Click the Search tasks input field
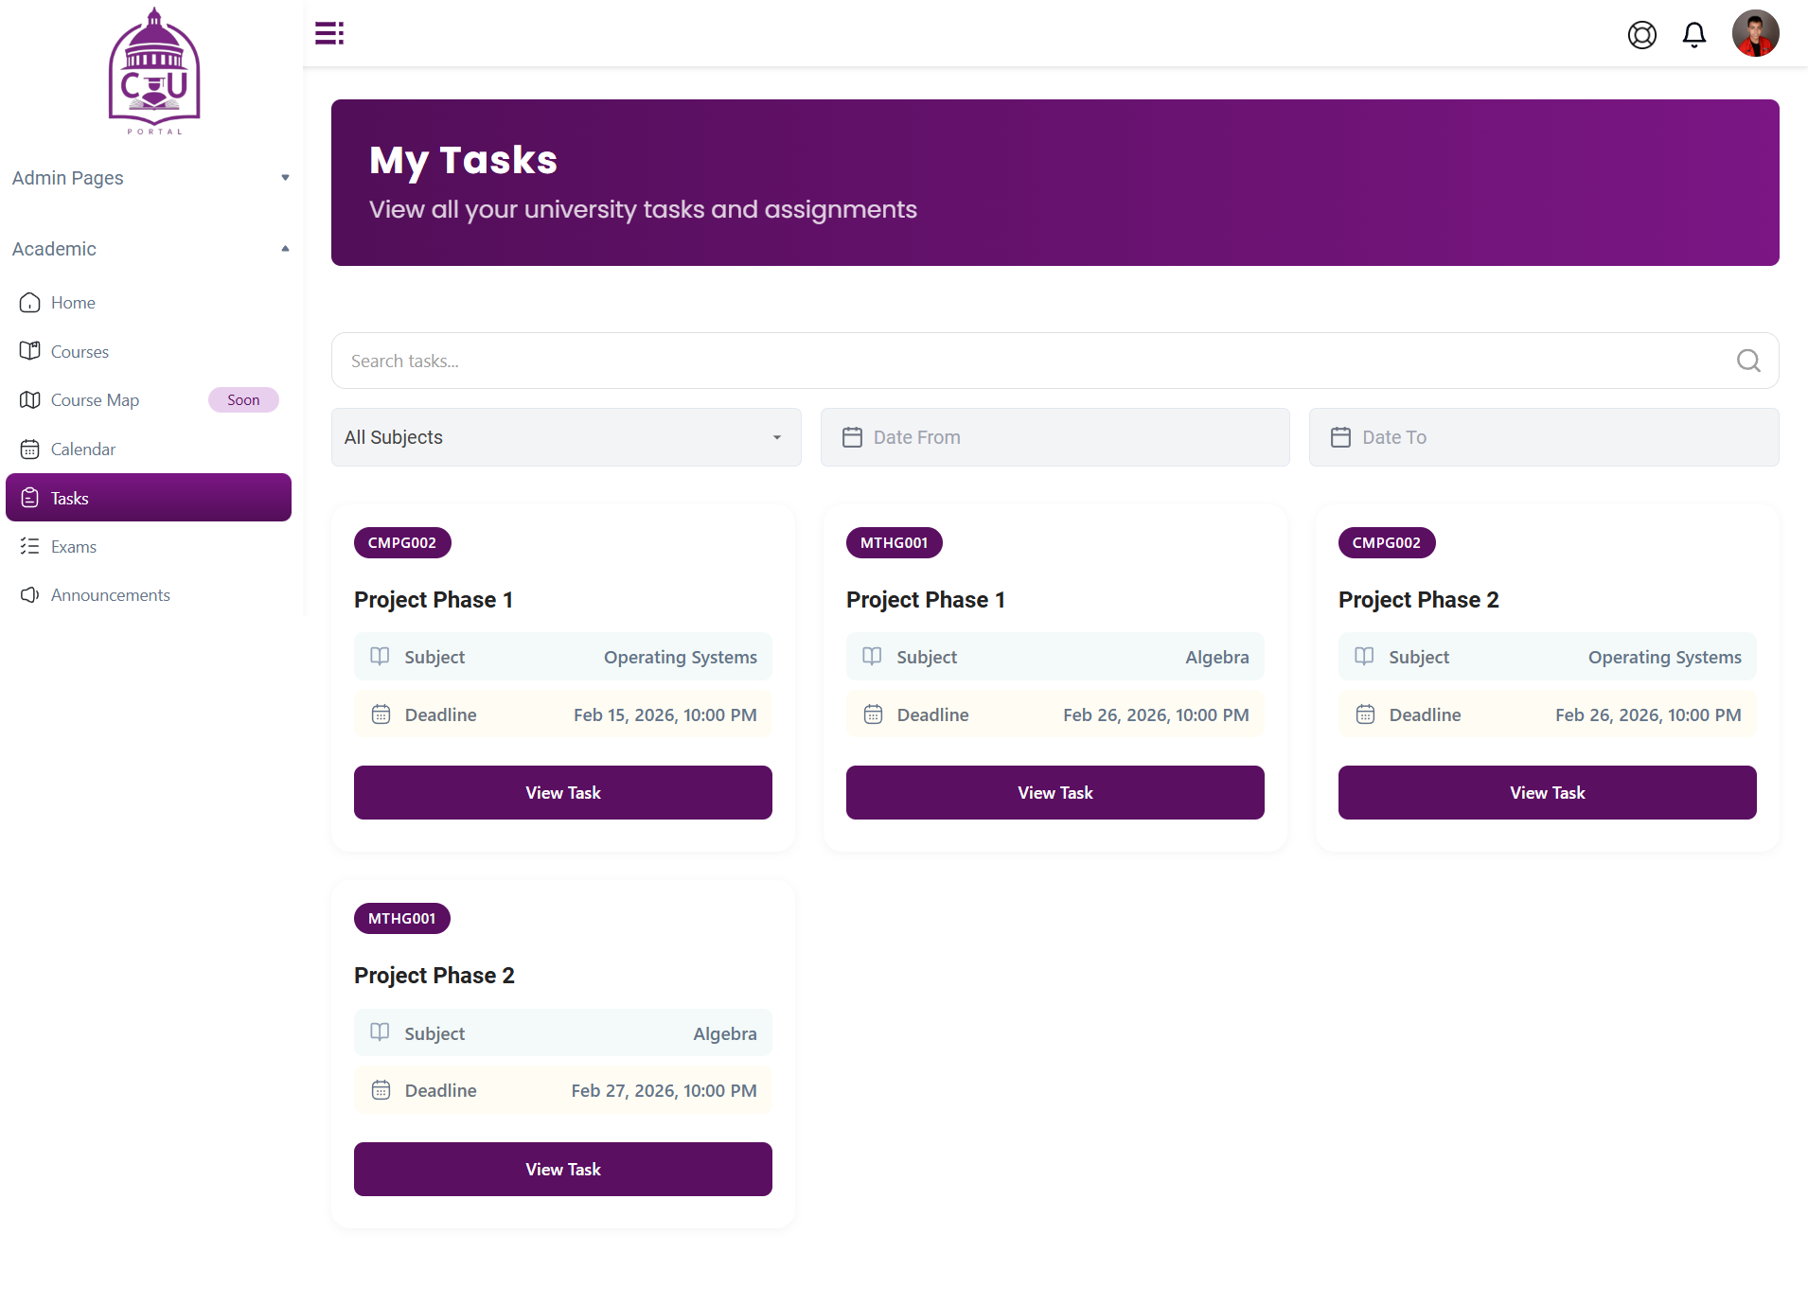The height and width of the screenshot is (1305, 1808). 1032,361
